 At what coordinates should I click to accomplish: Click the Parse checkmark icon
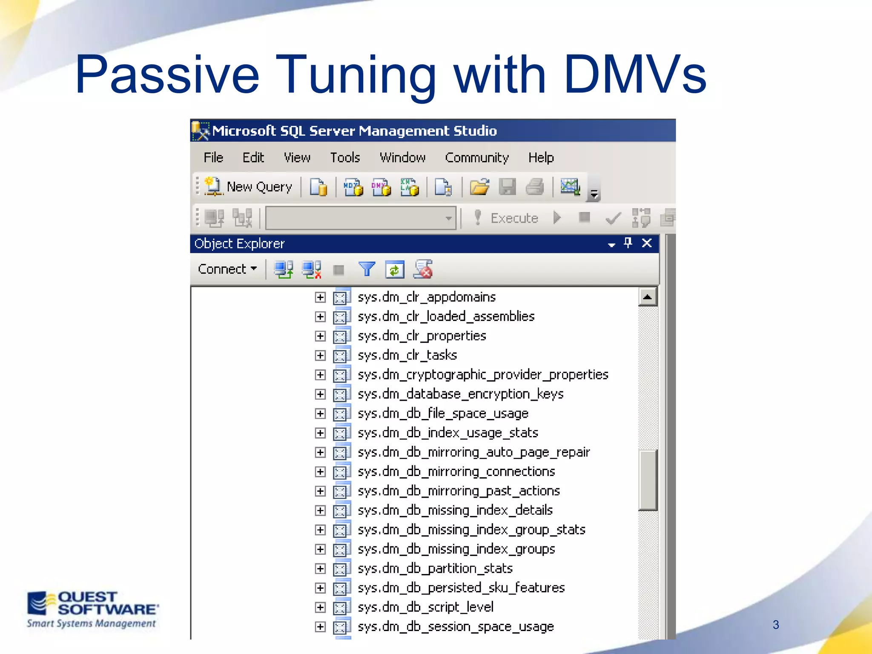click(613, 218)
